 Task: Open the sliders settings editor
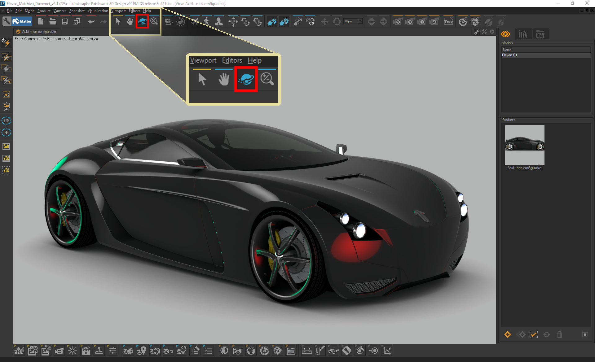(x=112, y=351)
